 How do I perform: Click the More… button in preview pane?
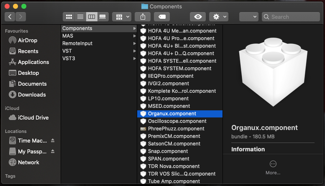tap(273, 168)
